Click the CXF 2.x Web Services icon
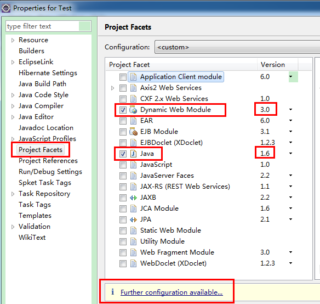 pyautogui.click(x=133, y=99)
